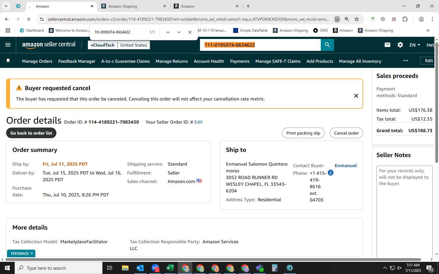Open Payments menu item
This screenshot has height=274, width=439.
coord(240,61)
